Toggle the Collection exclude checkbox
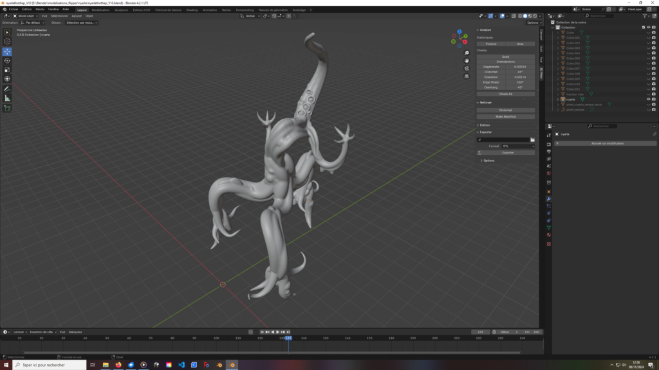 pos(644,27)
